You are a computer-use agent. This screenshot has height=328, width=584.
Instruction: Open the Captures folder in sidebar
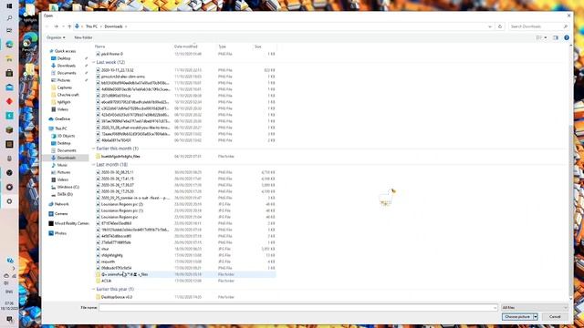pos(65,87)
